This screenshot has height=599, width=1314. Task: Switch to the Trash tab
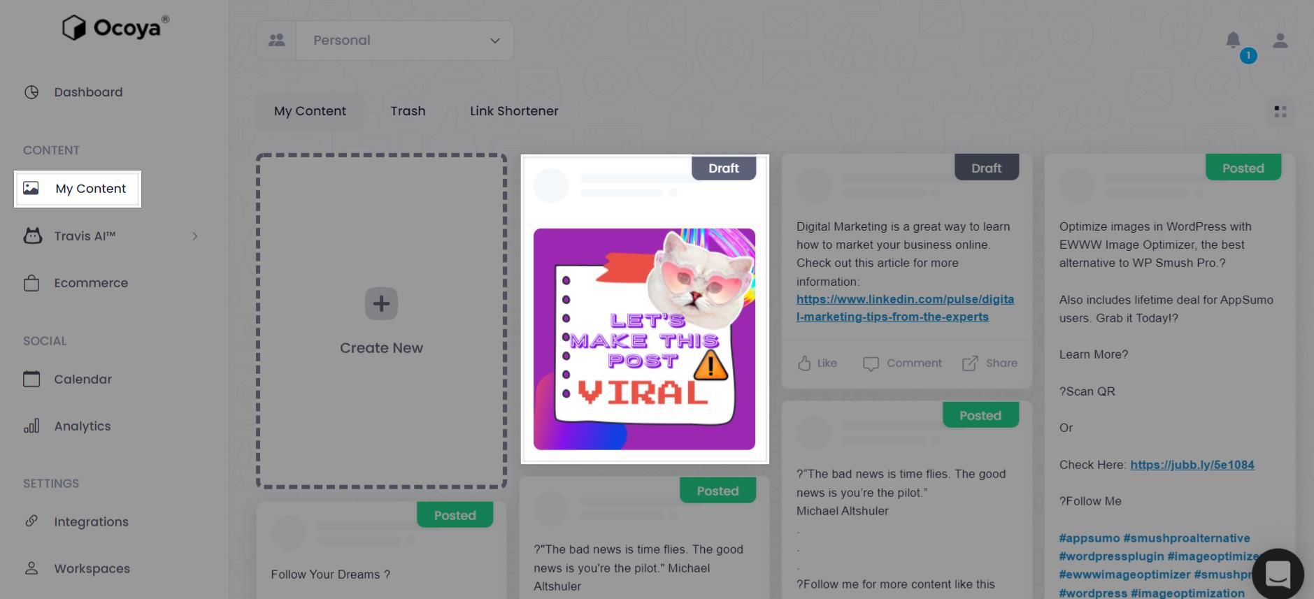coord(408,111)
